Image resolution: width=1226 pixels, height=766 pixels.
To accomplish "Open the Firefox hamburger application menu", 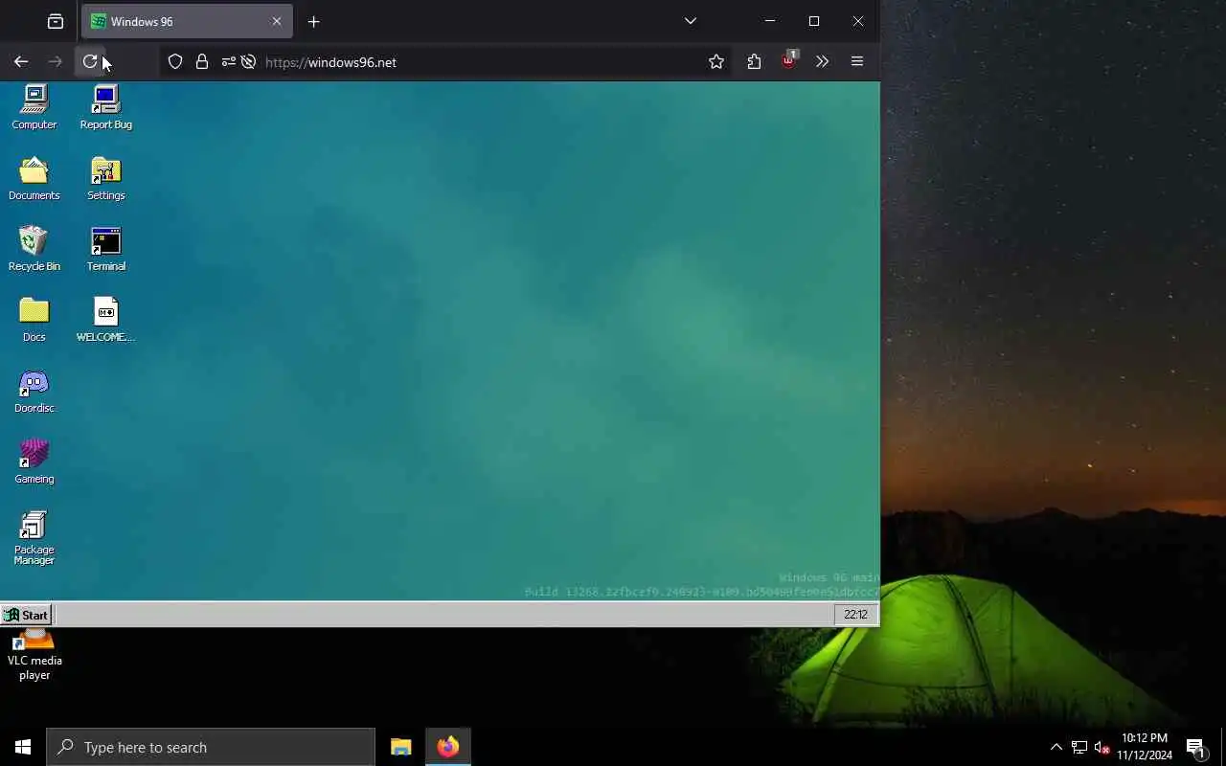I will pos(857,61).
